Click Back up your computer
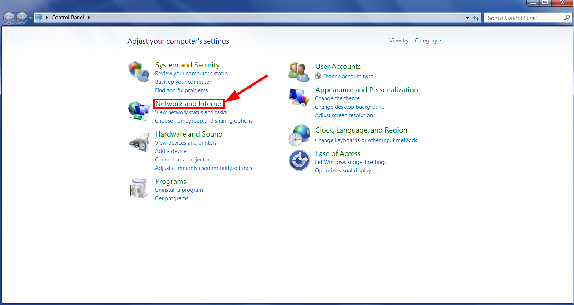Viewport: 574px width, 305px height. click(x=183, y=82)
